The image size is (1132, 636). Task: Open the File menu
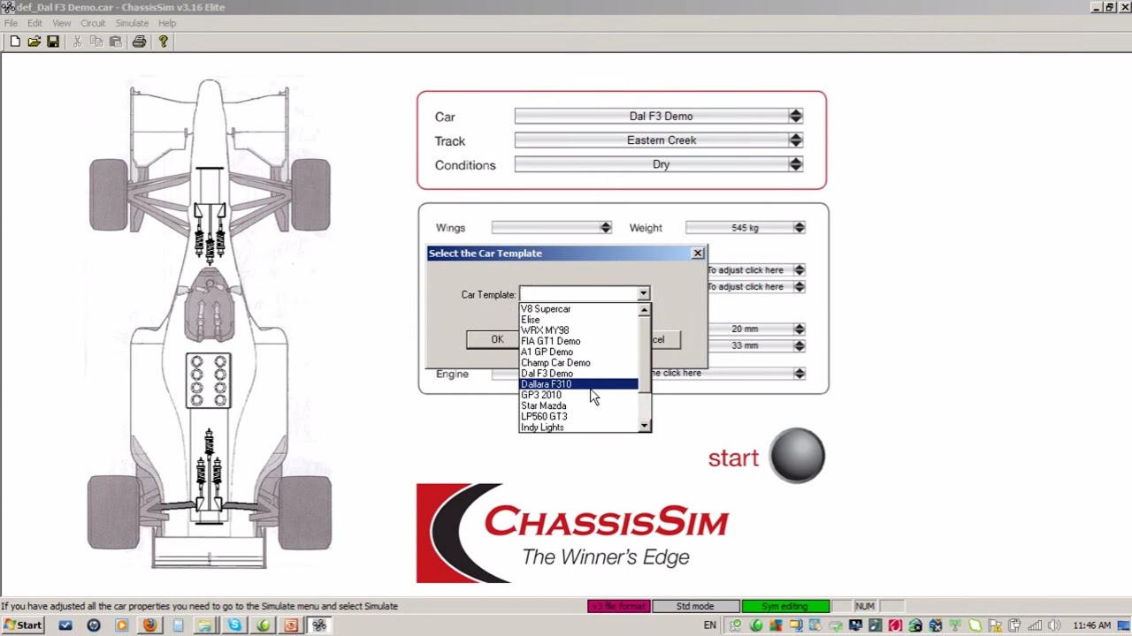coord(11,23)
